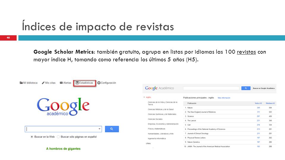Viewport: 285px width, 160px height.
Task: Click A hombros de gigantes text
Action: point(63,149)
